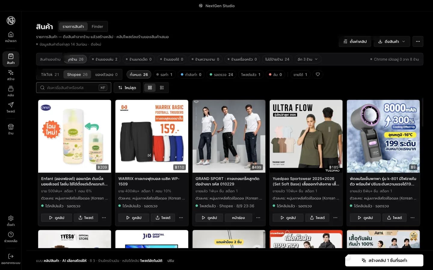Click โพสต์ on พัดลมไอเย็น card
Image resolution: width=433 pixels, height=270 pixels.
pos(394,217)
